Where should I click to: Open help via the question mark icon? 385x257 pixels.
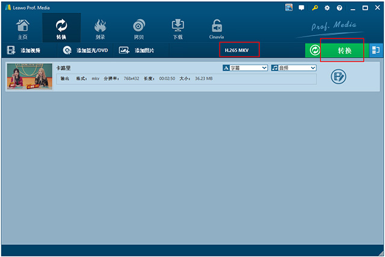pyautogui.click(x=339, y=8)
